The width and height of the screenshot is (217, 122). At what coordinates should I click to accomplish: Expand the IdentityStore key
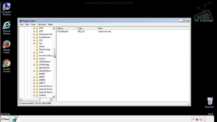34,71
